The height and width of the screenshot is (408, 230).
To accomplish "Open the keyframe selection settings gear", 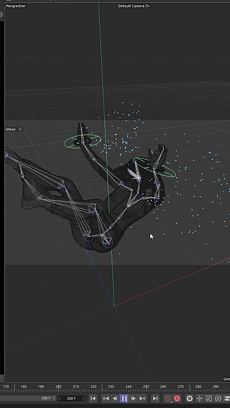I will point(189,398).
